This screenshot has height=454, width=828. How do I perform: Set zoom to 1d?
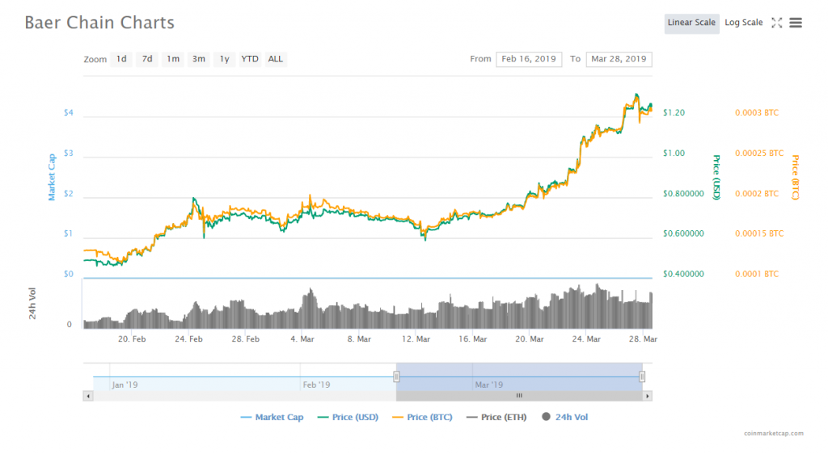click(121, 59)
